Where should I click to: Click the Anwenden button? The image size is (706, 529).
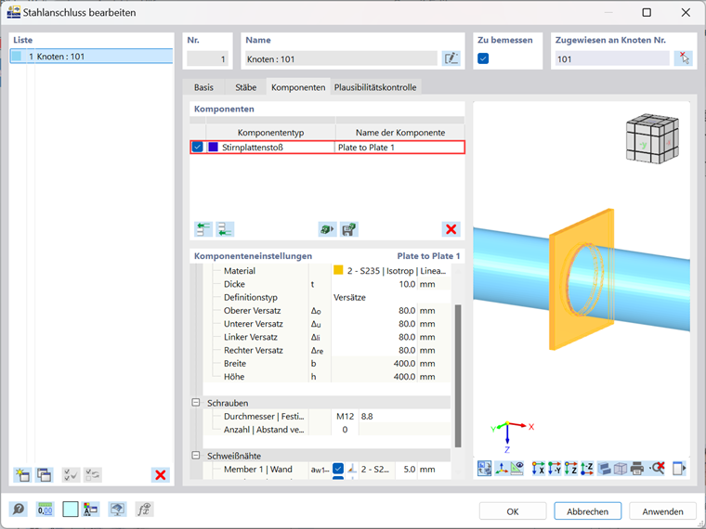click(662, 511)
